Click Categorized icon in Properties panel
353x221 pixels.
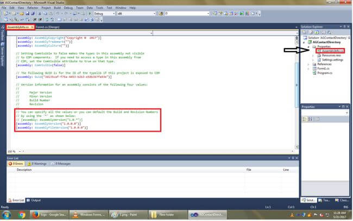[304, 119]
